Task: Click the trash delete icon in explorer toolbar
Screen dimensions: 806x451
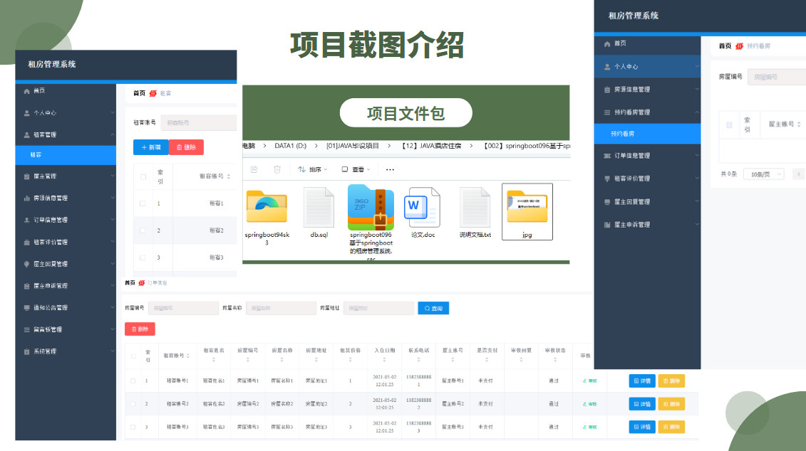Action: point(277,169)
